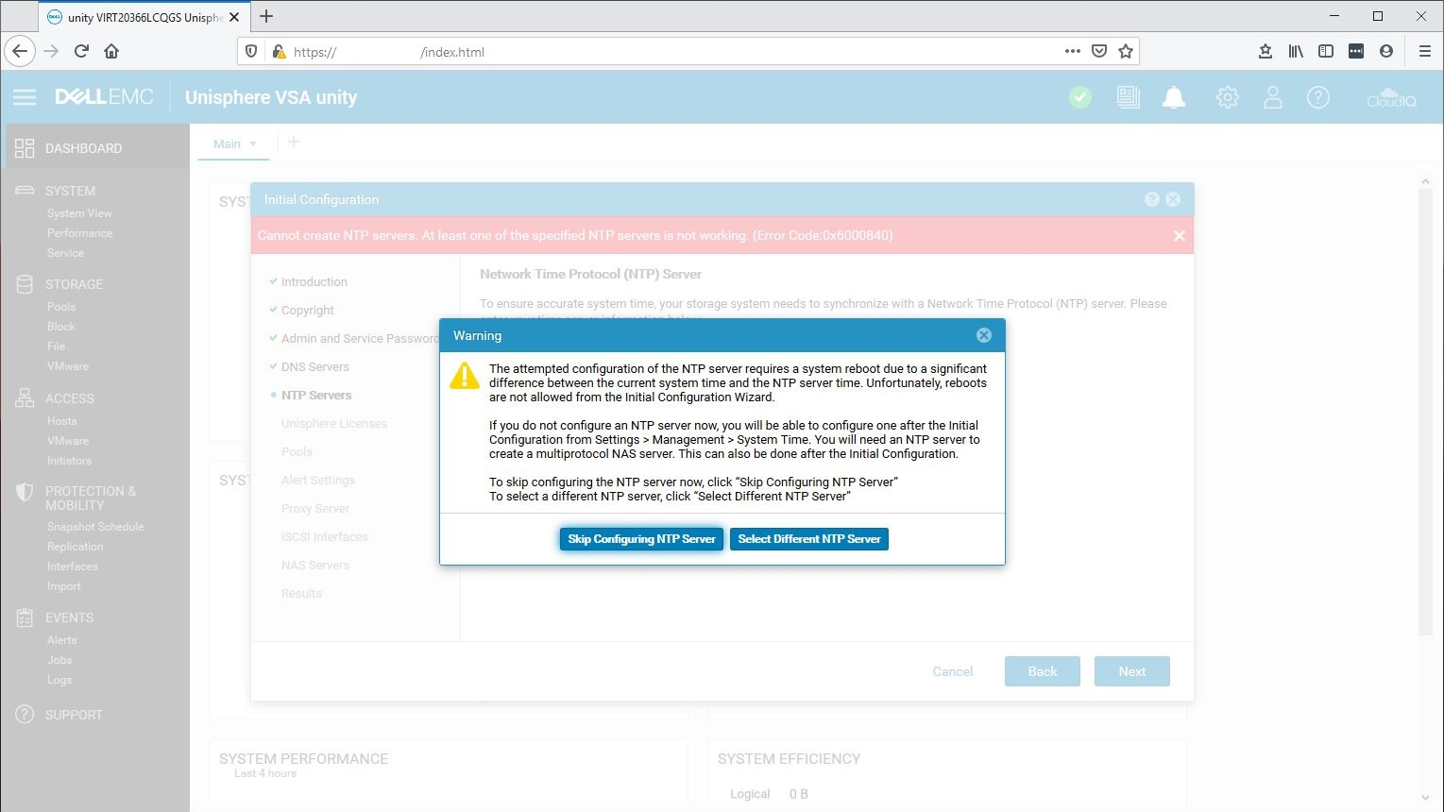Dismiss the red NTP error banner
The image size is (1444, 812).
[1179, 236]
